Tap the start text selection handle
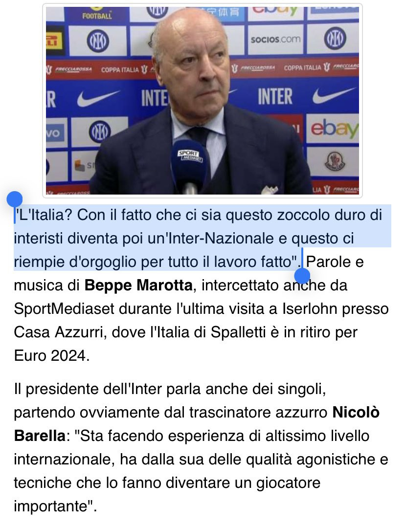Screen dimensions: 405x526 coord(14,199)
